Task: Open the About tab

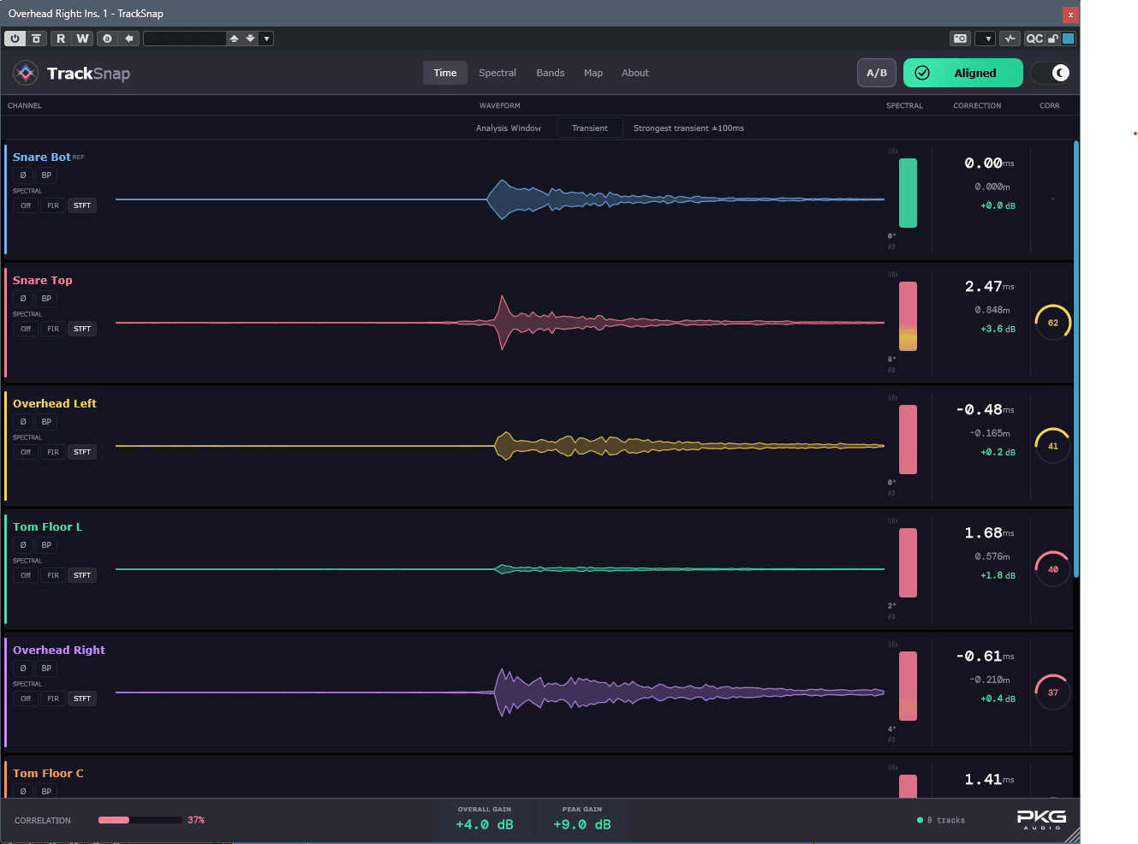Action: click(x=635, y=73)
